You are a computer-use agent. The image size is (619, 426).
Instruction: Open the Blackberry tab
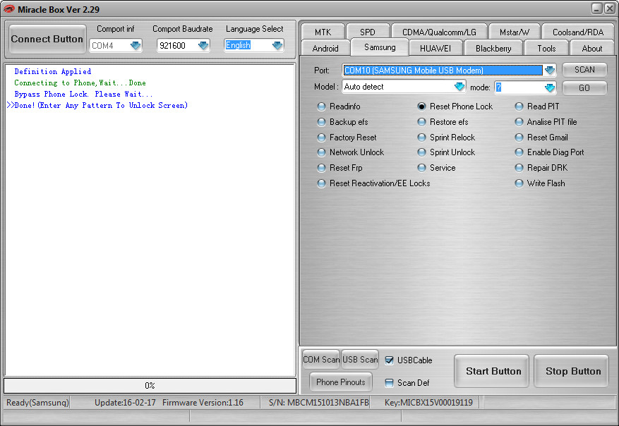(493, 48)
